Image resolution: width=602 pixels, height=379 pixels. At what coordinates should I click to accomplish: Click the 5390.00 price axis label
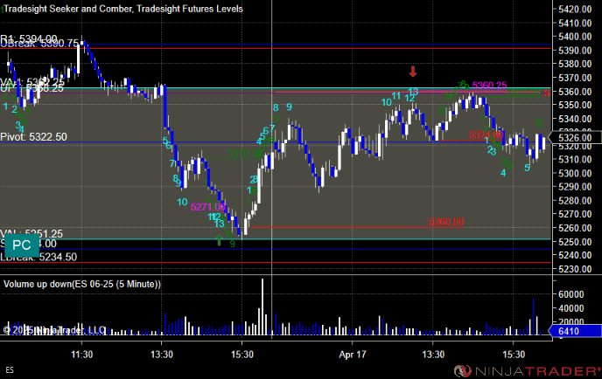coord(575,50)
